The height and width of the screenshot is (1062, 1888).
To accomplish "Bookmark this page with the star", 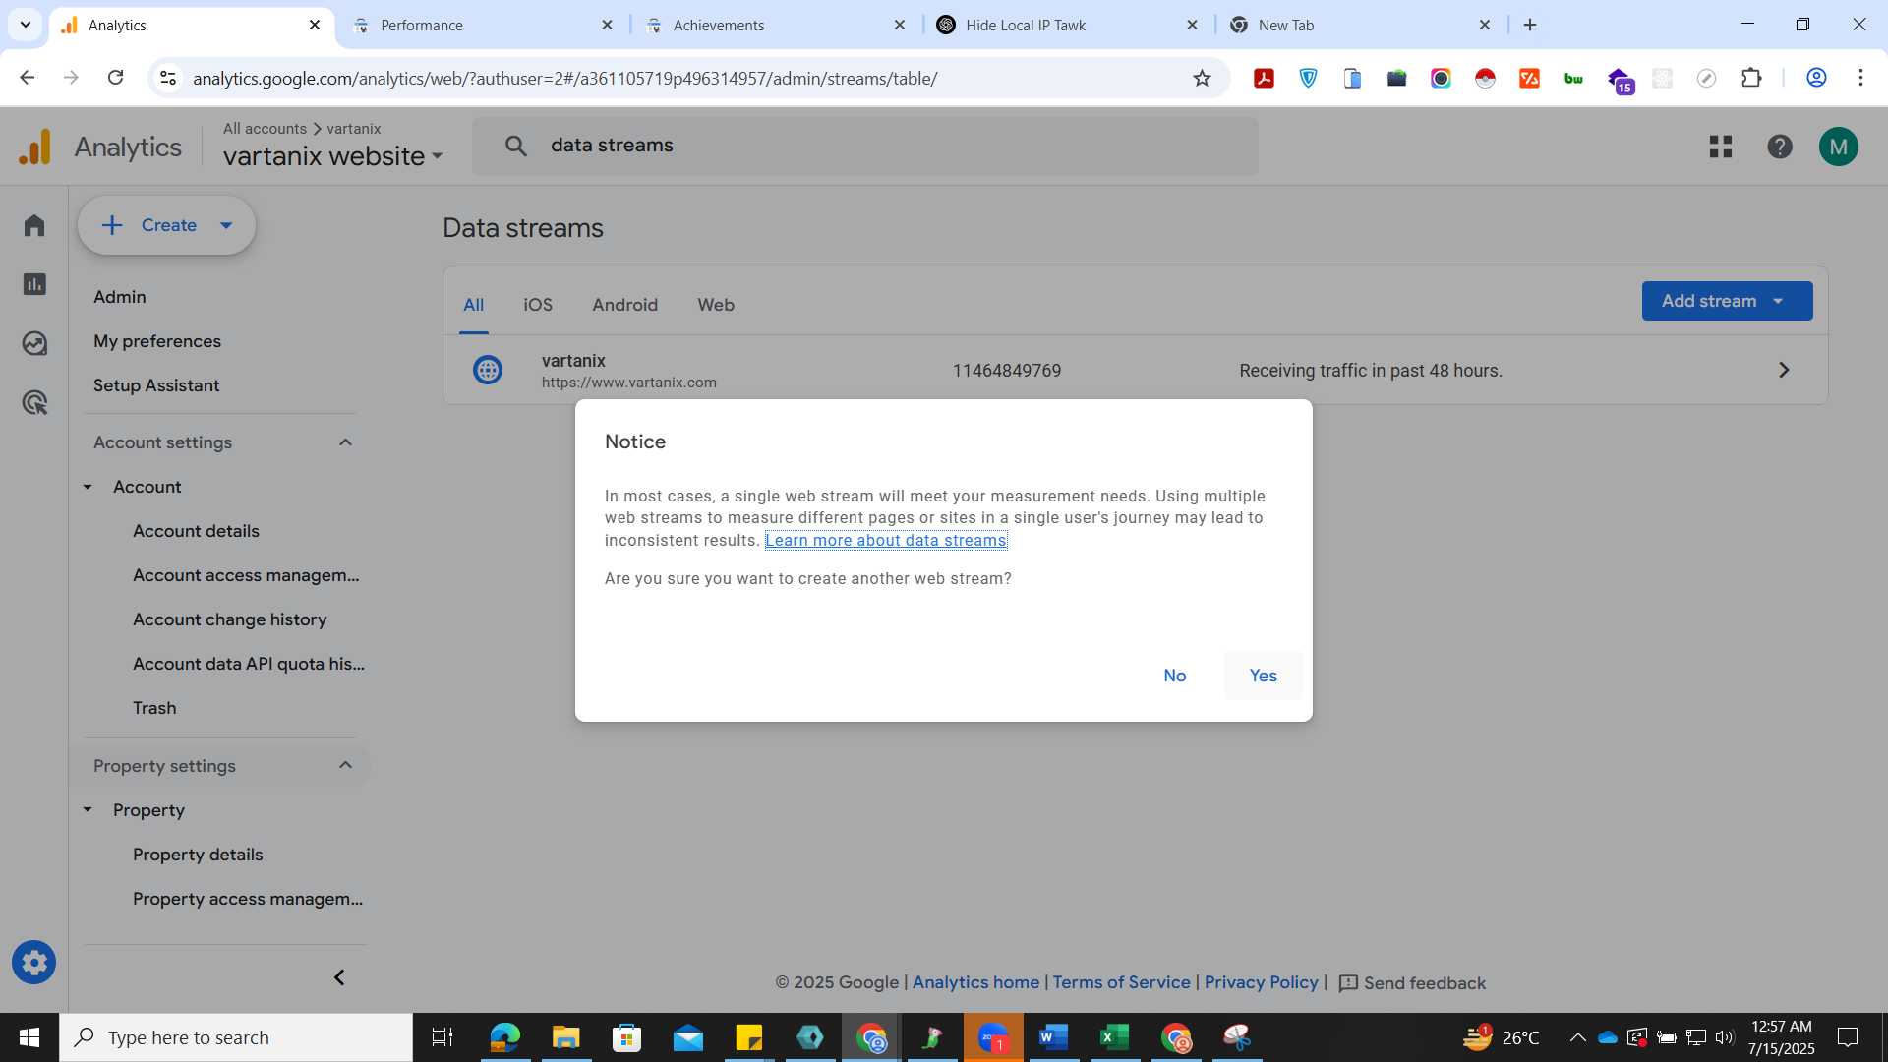I will coord(1202,78).
